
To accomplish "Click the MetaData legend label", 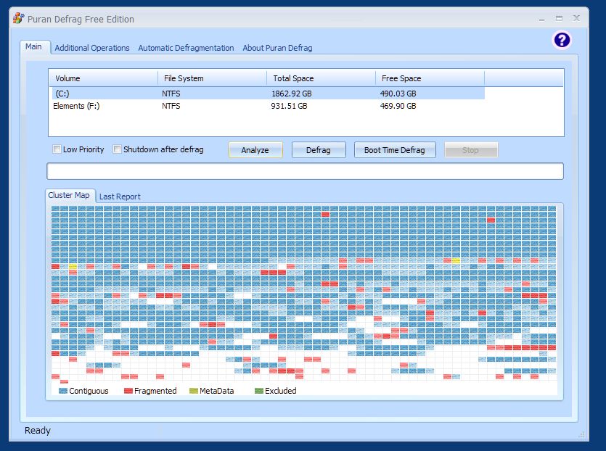I will point(217,391).
